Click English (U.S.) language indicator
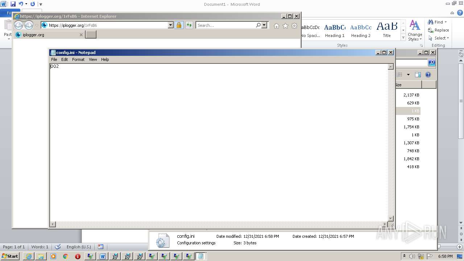This screenshot has width=464, height=261. pos(79,247)
